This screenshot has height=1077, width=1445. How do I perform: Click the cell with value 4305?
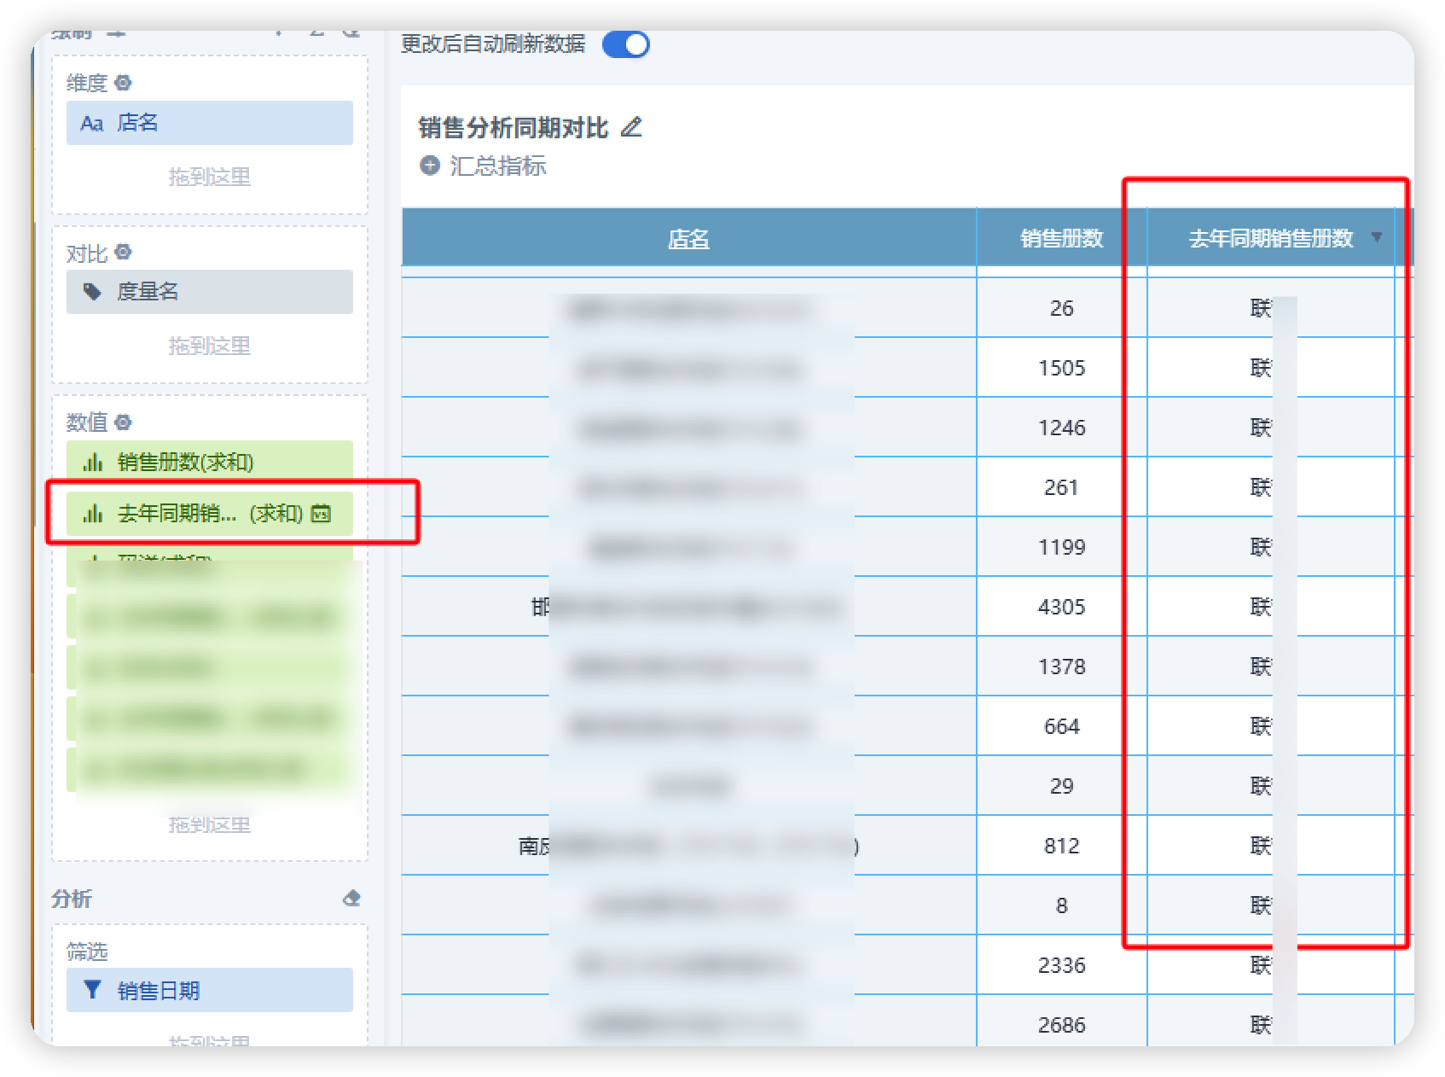[x=1062, y=607]
